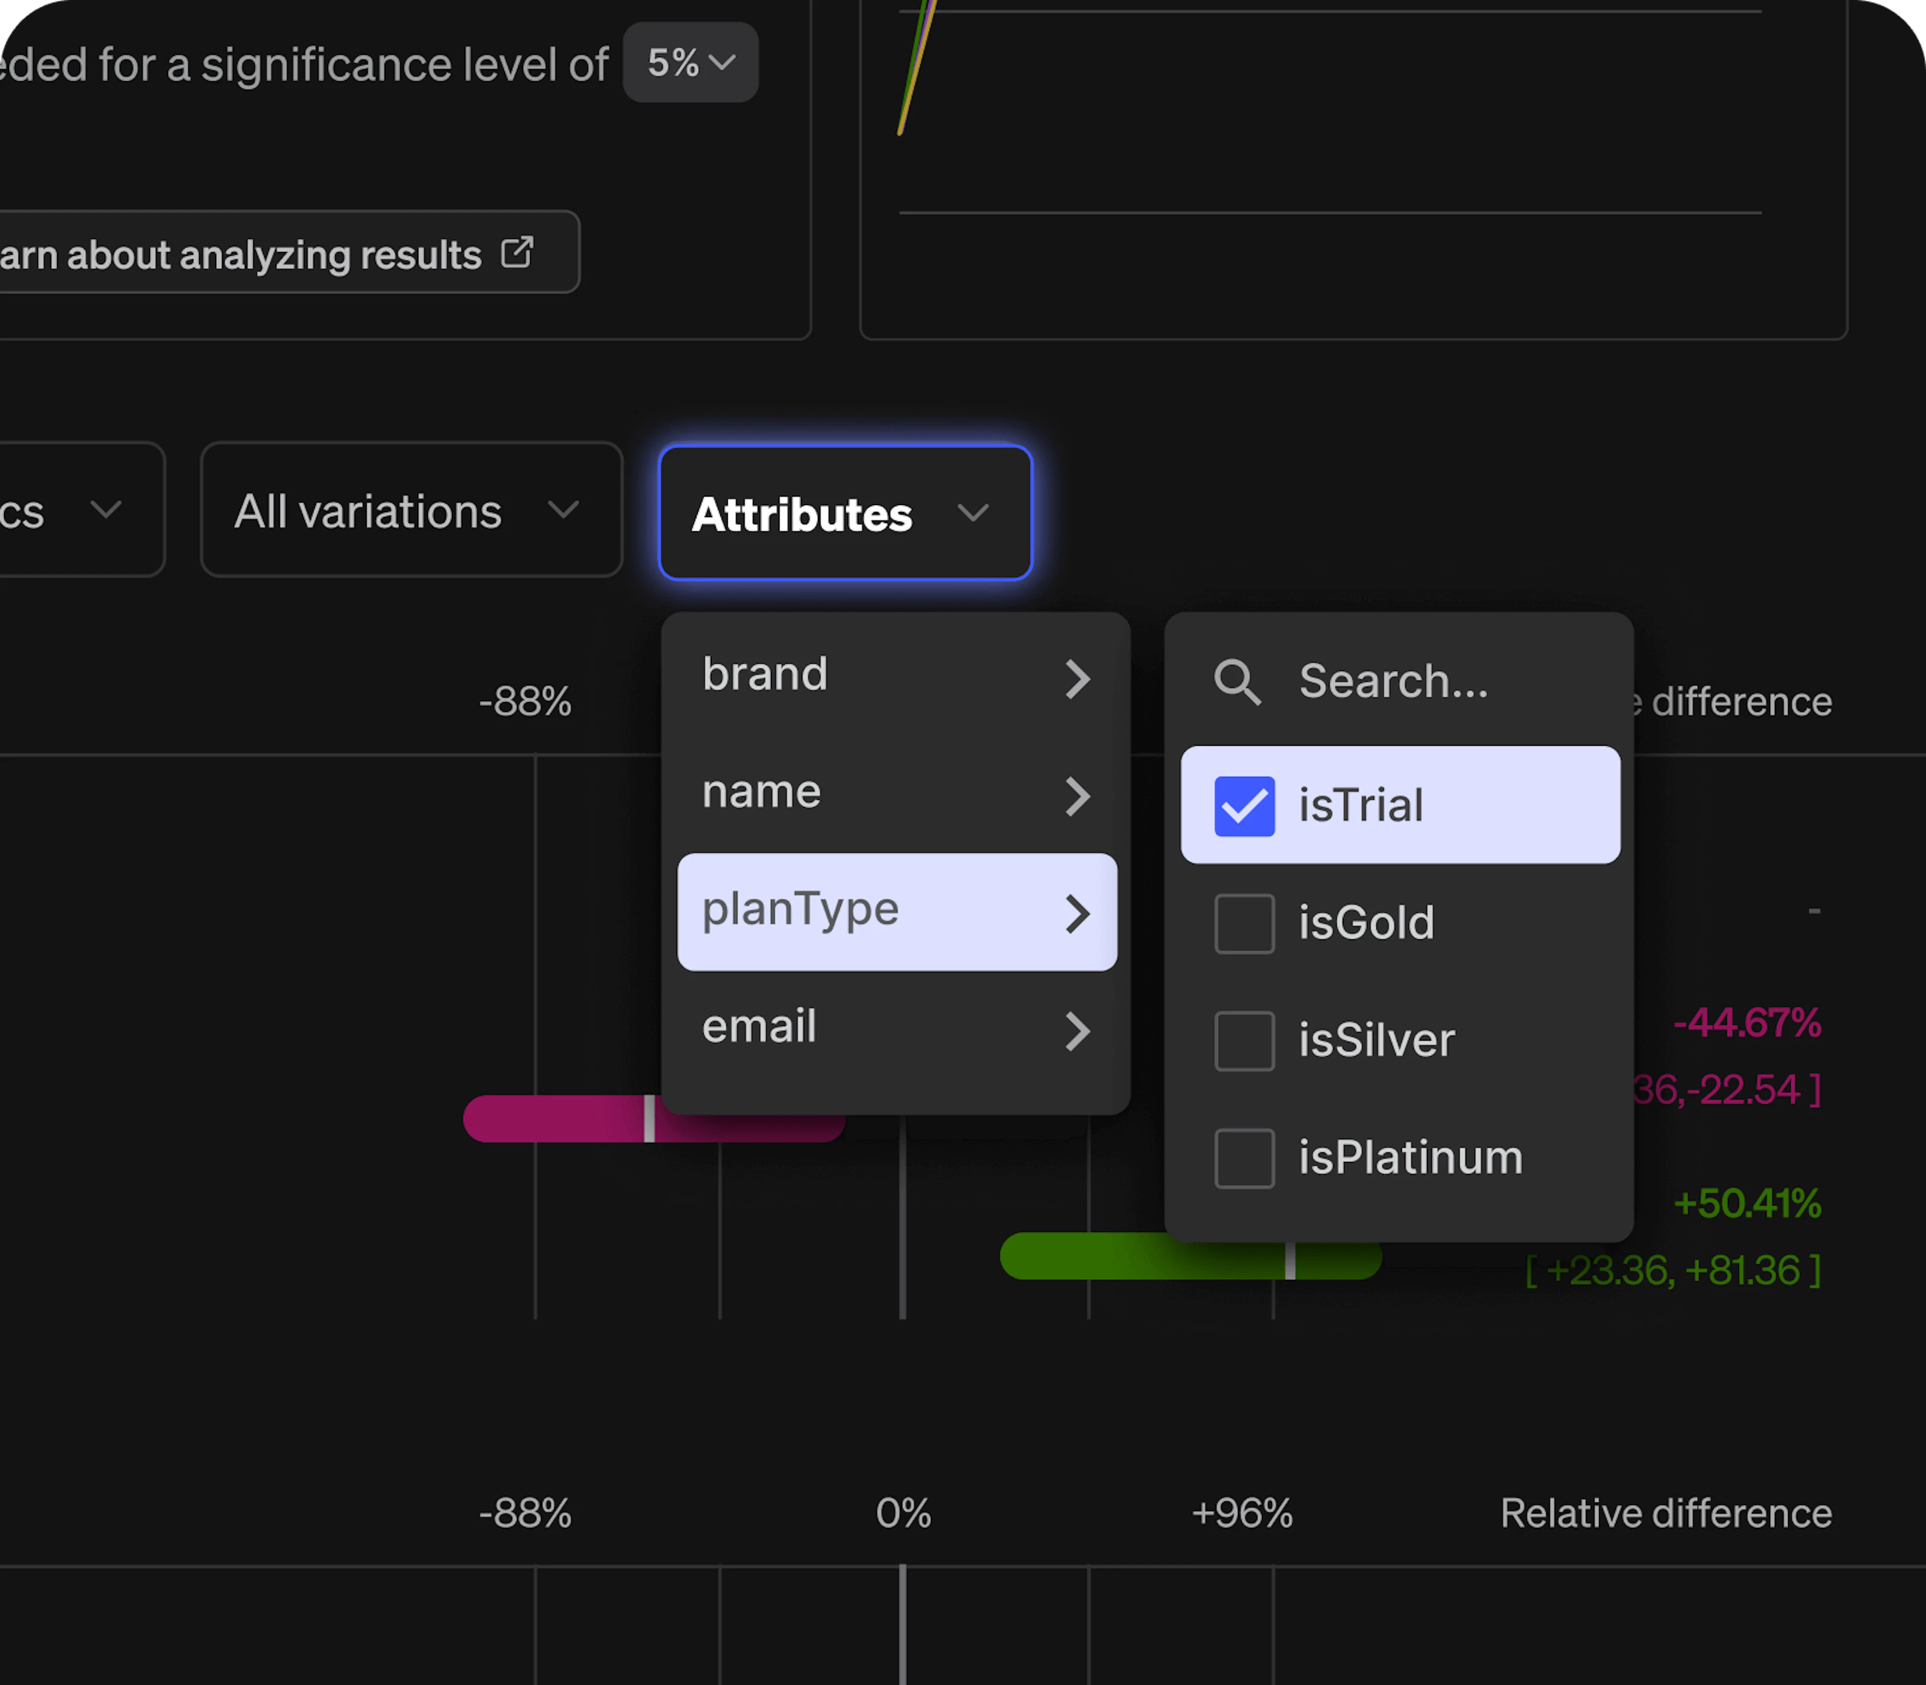The width and height of the screenshot is (1926, 1685).
Task: Uncheck the isTrial checkbox
Action: click(x=1244, y=806)
